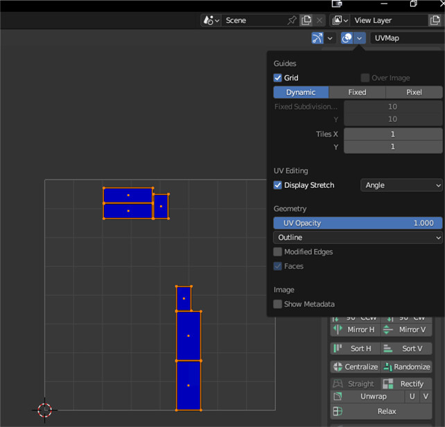Pin the scene with the pin icon
Image resolution: width=445 pixels, height=427 pixels.
tap(292, 20)
